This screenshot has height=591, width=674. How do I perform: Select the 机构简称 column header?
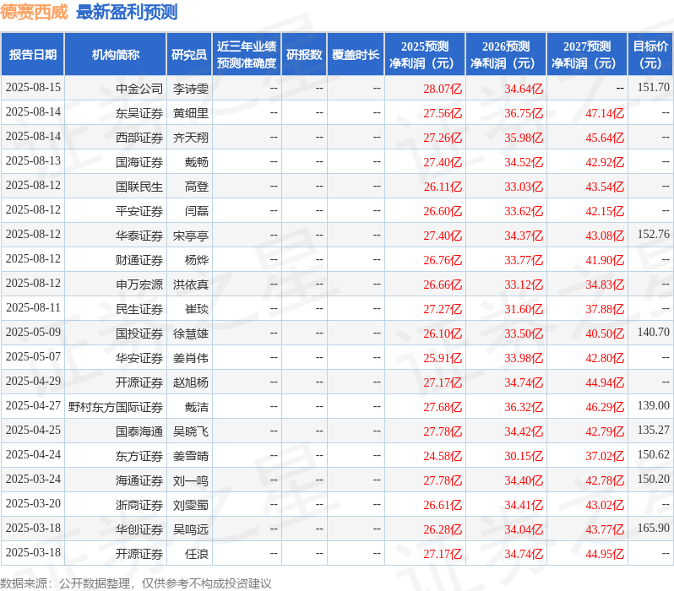(115, 55)
